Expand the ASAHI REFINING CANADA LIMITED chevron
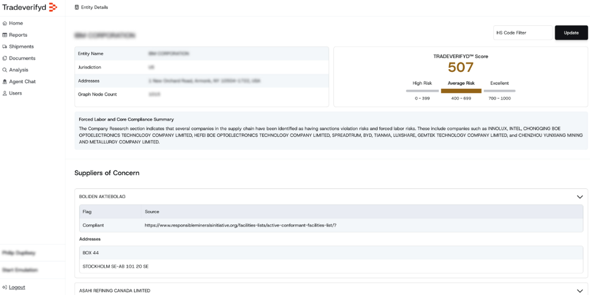 pos(579,290)
